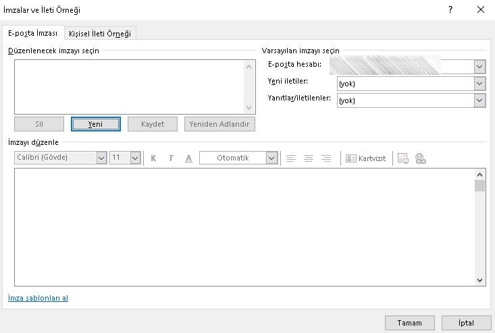Click the Kaydet button
The width and height of the screenshot is (495, 333).
[153, 124]
